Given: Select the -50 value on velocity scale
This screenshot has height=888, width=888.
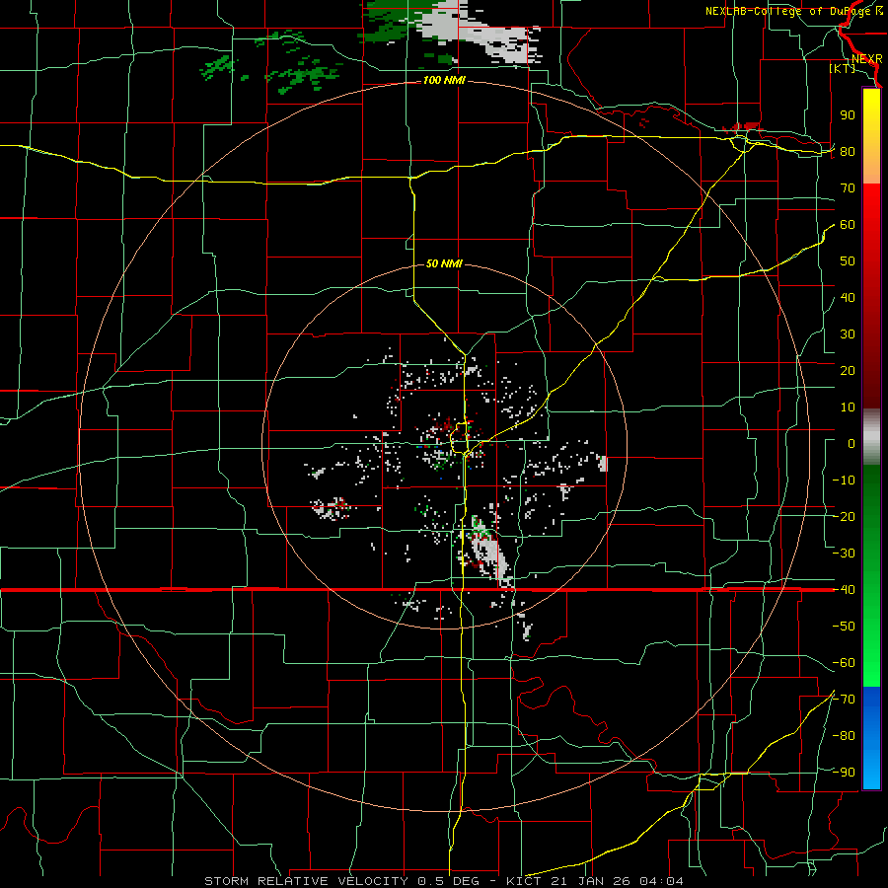Looking at the screenshot, I should click(x=844, y=627).
